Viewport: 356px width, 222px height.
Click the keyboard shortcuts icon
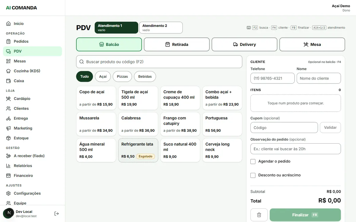point(249,28)
